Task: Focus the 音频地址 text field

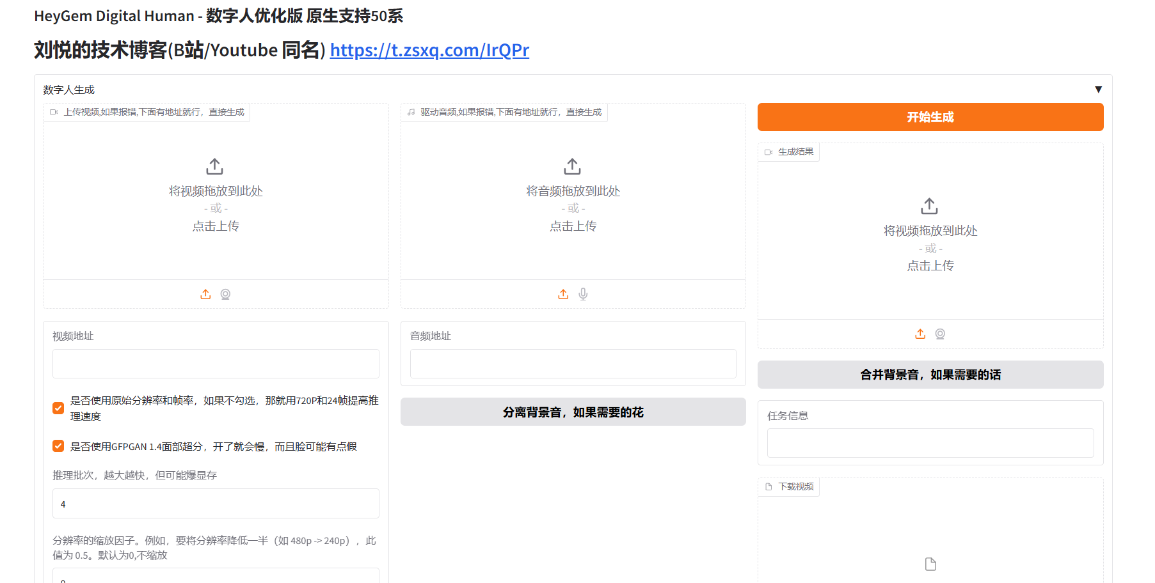Action: tap(573, 364)
